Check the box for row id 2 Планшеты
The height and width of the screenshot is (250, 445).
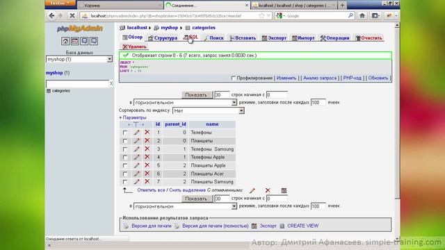coord(125,141)
